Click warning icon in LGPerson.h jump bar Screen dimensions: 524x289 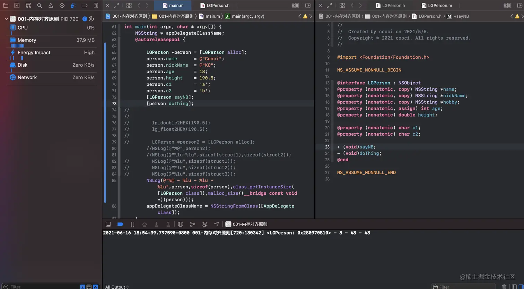[517, 16]
